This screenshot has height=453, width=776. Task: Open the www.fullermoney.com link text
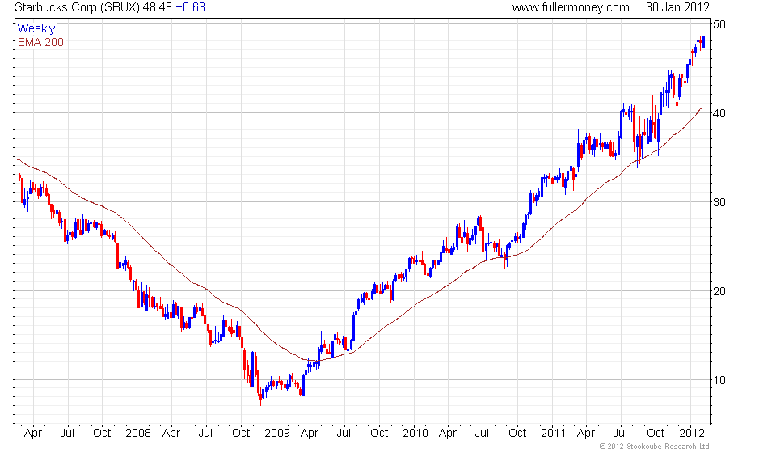tap(571, 7)
